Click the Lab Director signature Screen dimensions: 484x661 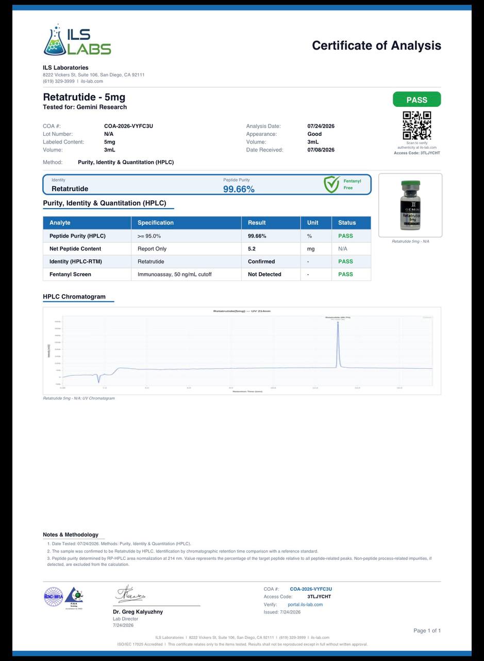[130, 594]
